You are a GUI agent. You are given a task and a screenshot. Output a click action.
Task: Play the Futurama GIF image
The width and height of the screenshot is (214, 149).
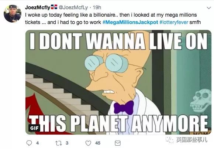coord(118,82)
